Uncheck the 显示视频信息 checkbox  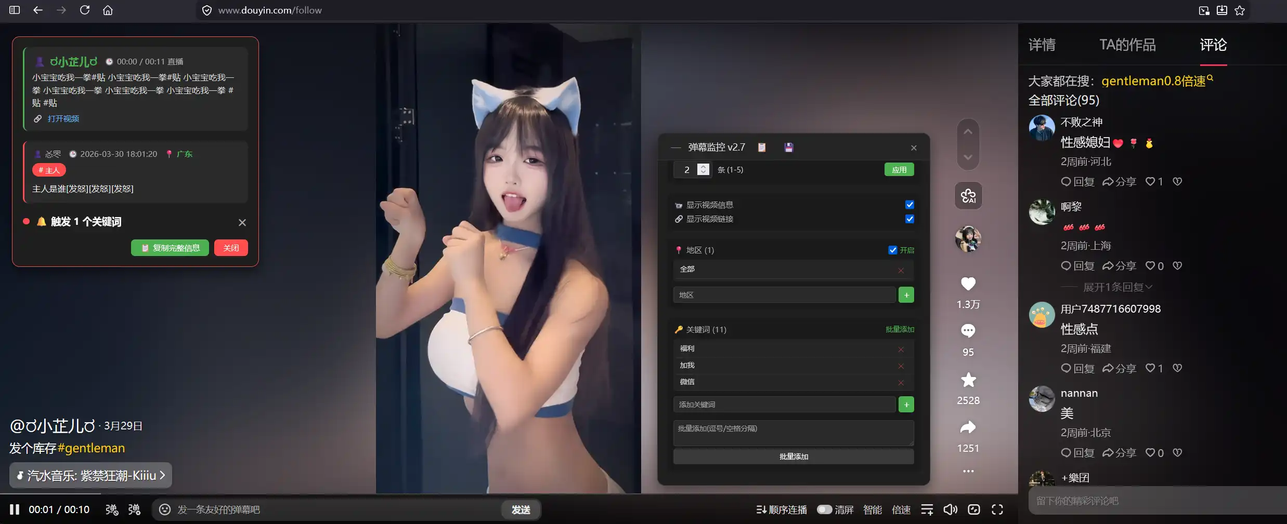tap(909, 205)
